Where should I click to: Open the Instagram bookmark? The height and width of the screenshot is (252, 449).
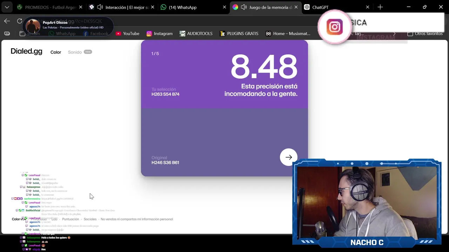point(160,34)
